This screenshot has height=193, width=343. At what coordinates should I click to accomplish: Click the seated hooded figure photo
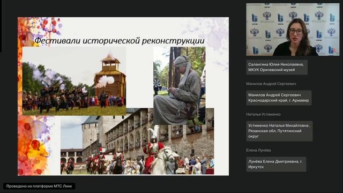tap(180, 86)
